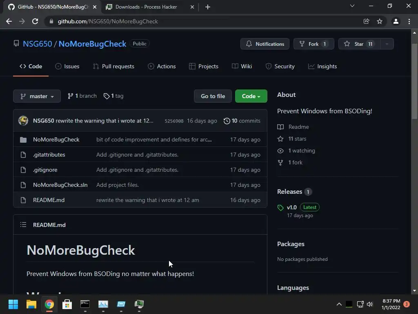Click the scrollbar down arrow
The image size is (418, 314).
414,291
